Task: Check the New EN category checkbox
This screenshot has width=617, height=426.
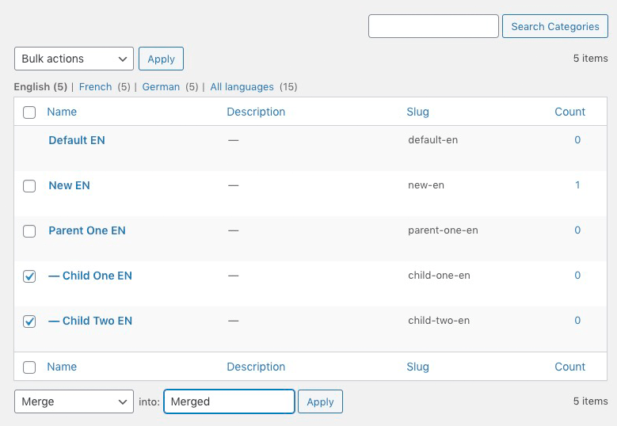Action: (x=29, y=186)
